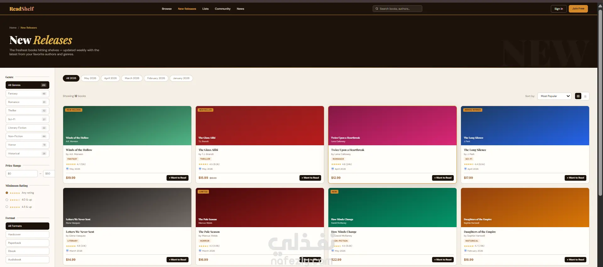Select the May 2026 tab
This screenshot has width=603, height=267.
pos(90,78)
